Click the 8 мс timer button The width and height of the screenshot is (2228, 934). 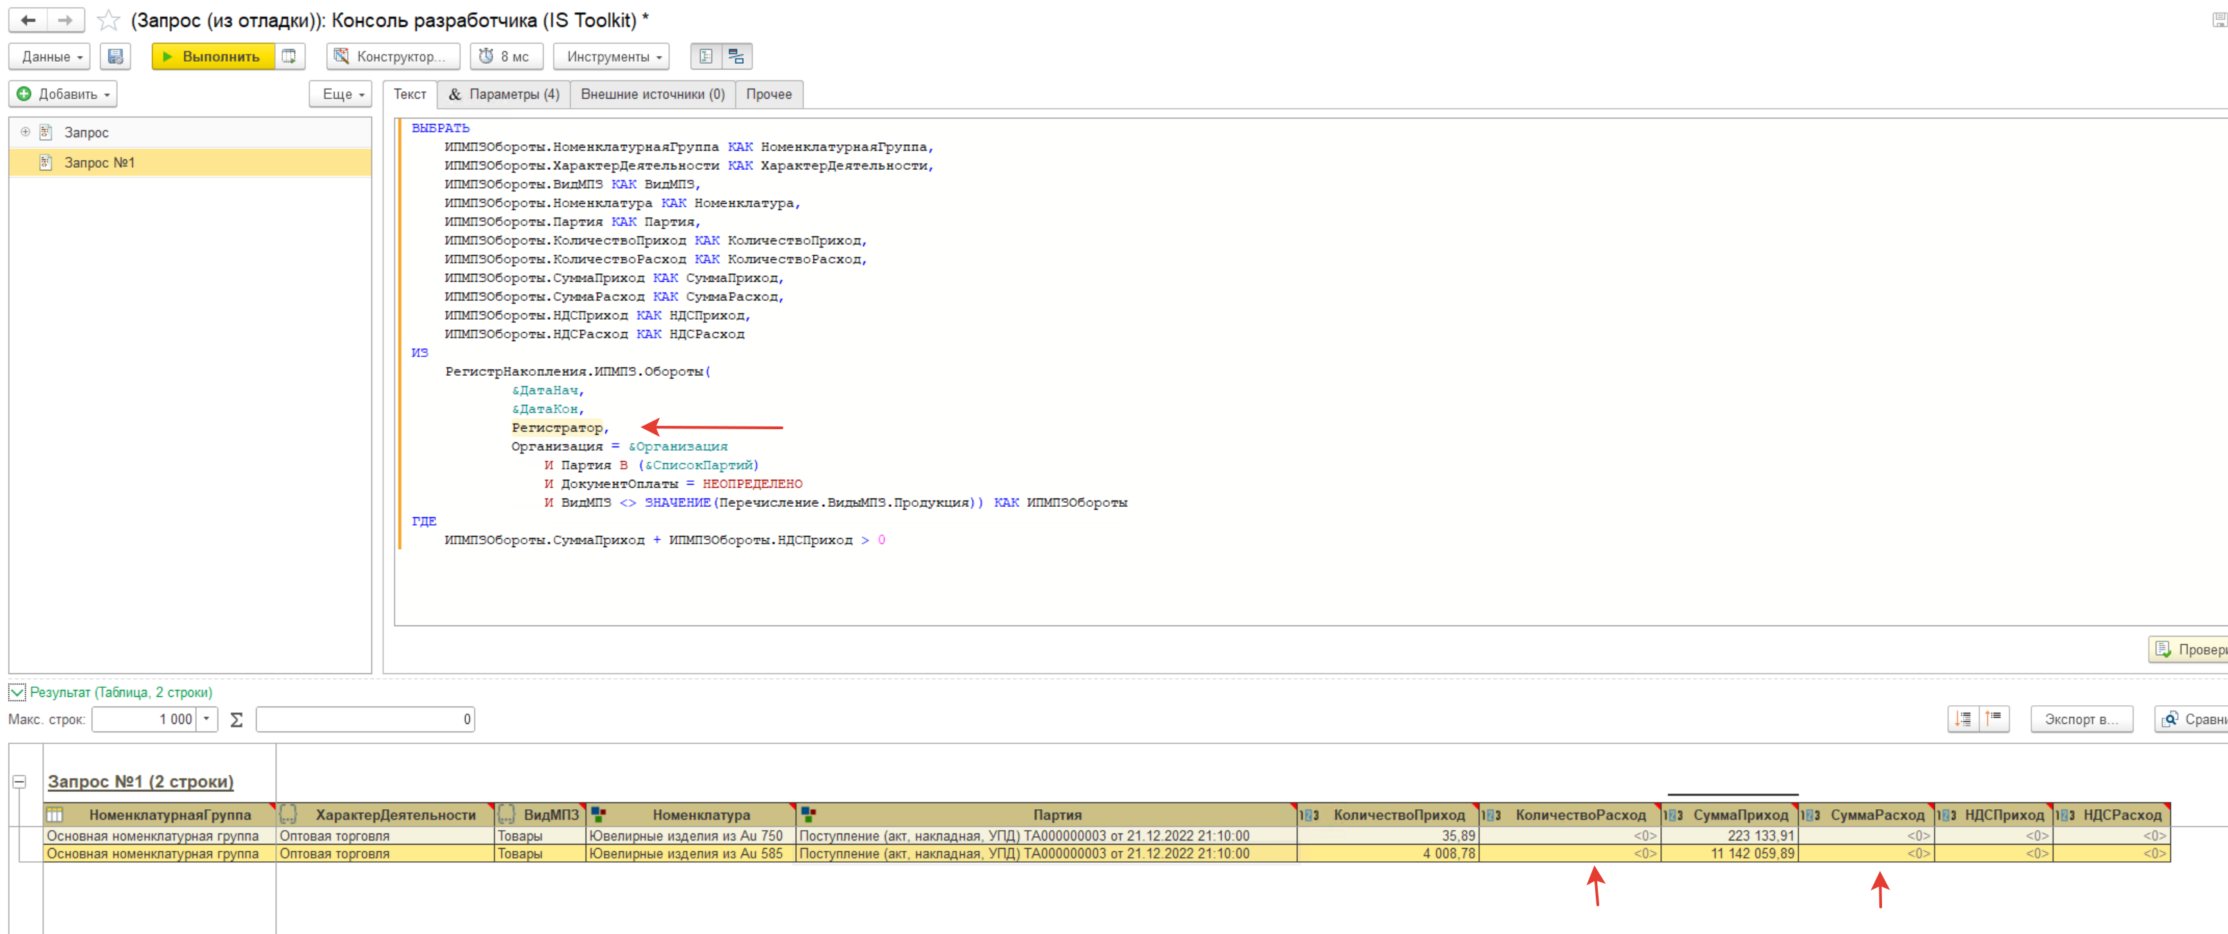pyautogui.click(x=506, y=56)
